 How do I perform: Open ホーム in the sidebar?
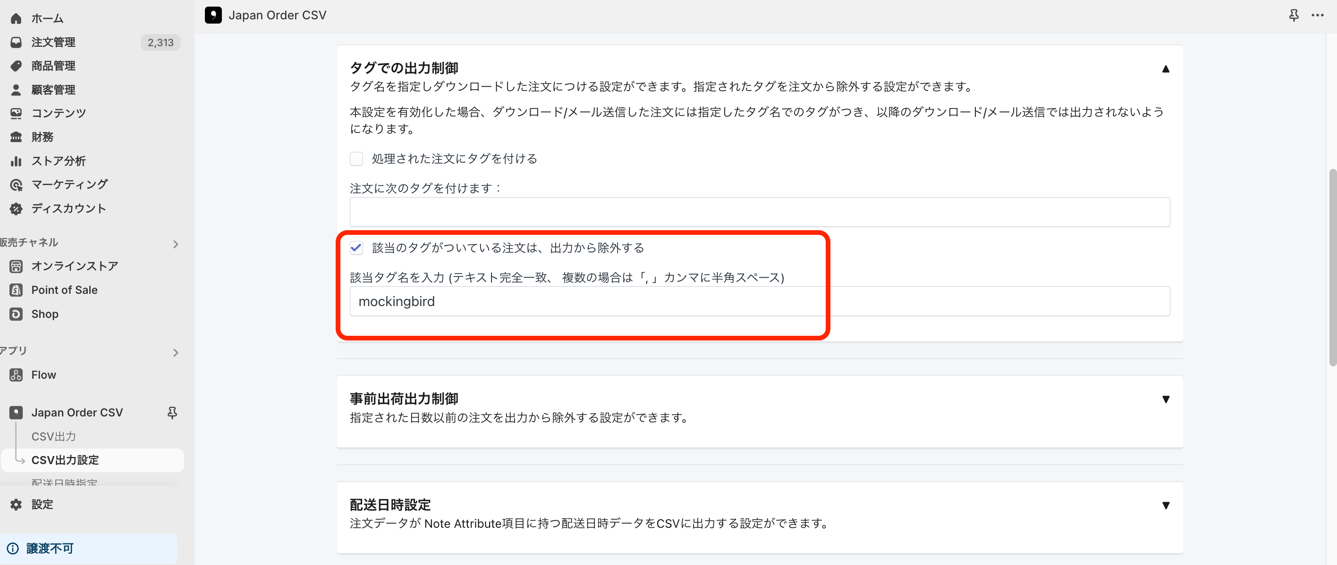(x=47, y=19)
